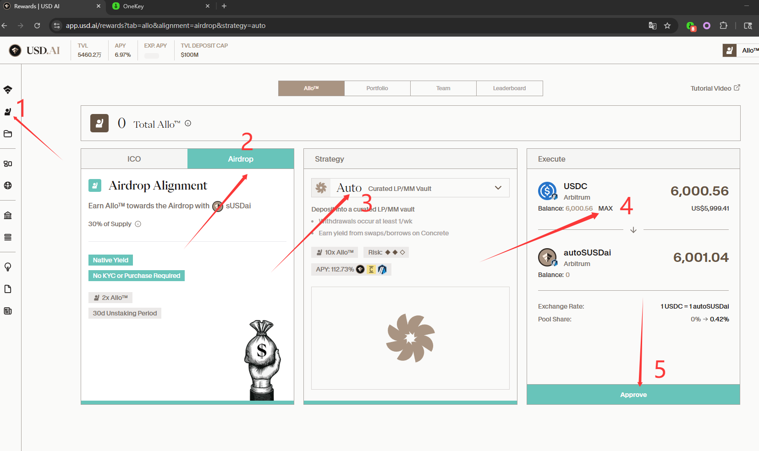Click the USDC token icon
Image resolution: width=759 pixels, height=451 pixels.
[x=548, y=191]
